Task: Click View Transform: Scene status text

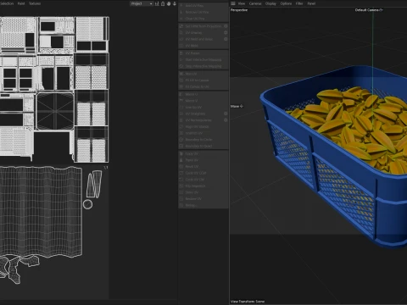Action: pos(248,302)
